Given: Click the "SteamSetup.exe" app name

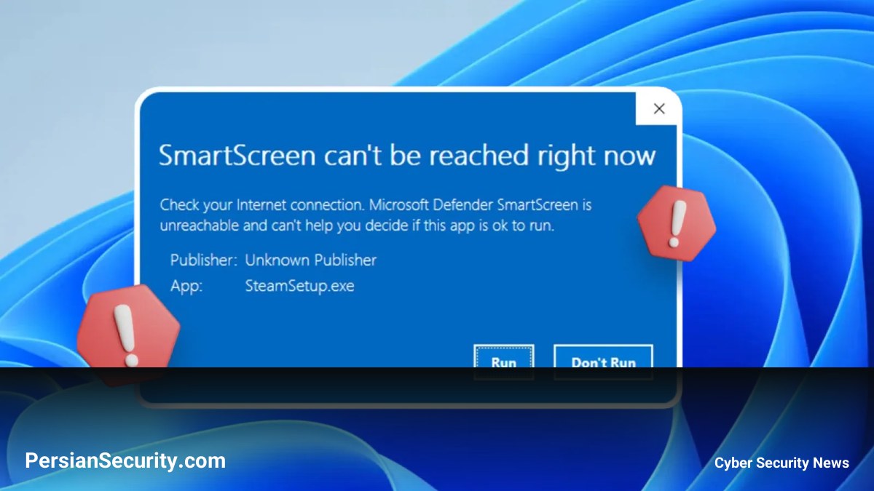Looking at the screenshot, I should 300,286.
